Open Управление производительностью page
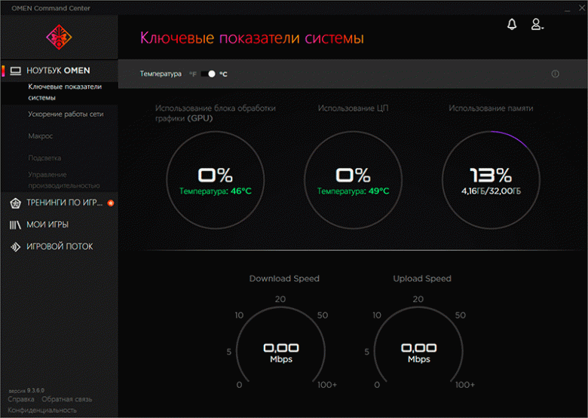Image resolution: width=588 pixels, height=418 pixels. 64,180
